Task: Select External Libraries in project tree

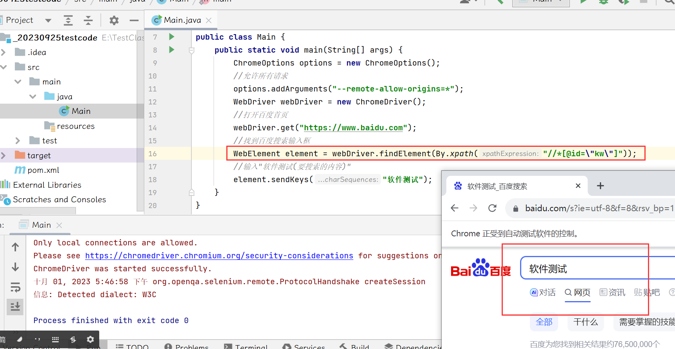Action: point(41,185)
